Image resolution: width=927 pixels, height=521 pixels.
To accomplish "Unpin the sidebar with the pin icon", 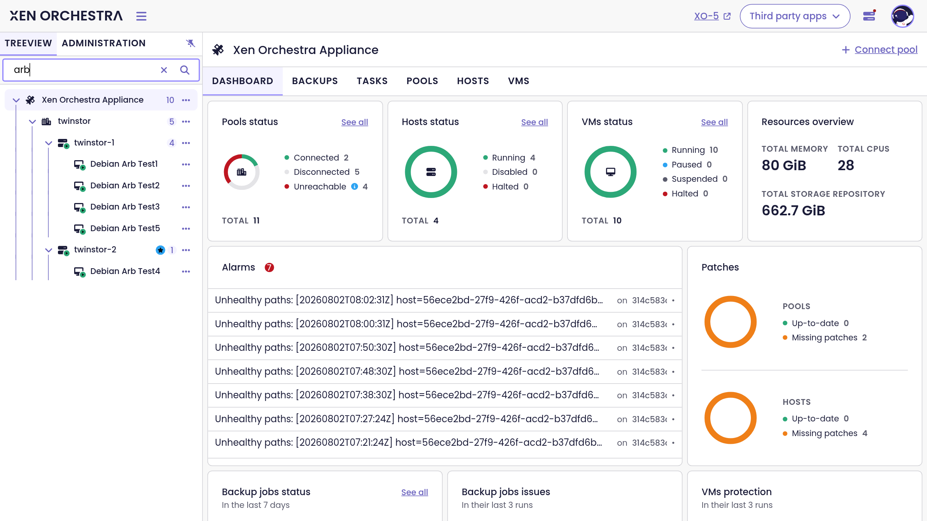I will [x=190, y=43].
